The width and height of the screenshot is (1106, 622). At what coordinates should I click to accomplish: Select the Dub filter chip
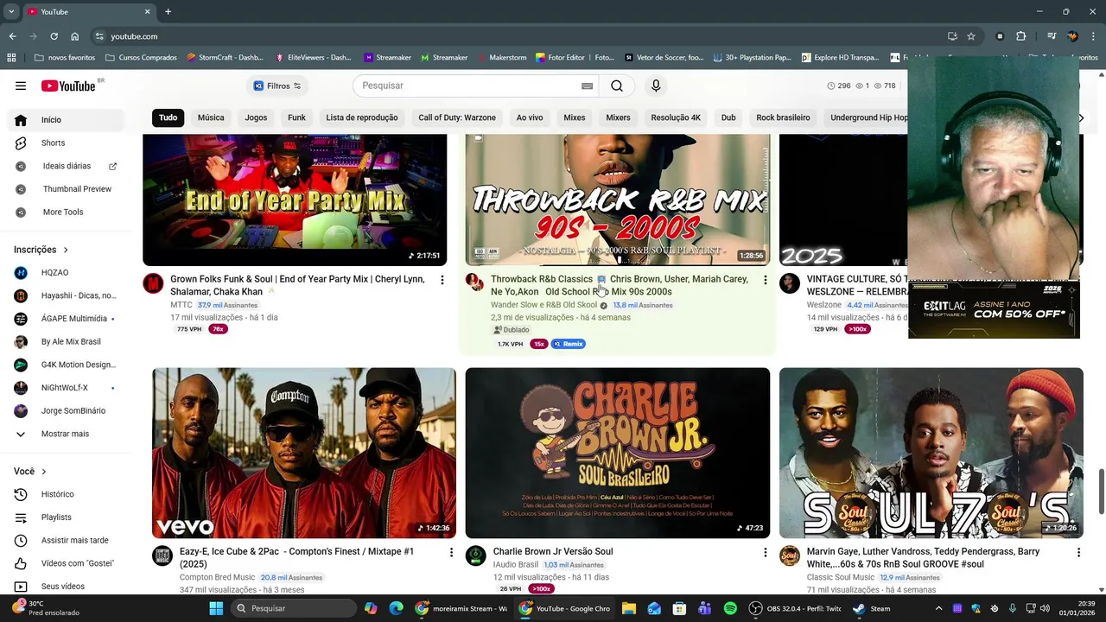click(x=728, y=117)
